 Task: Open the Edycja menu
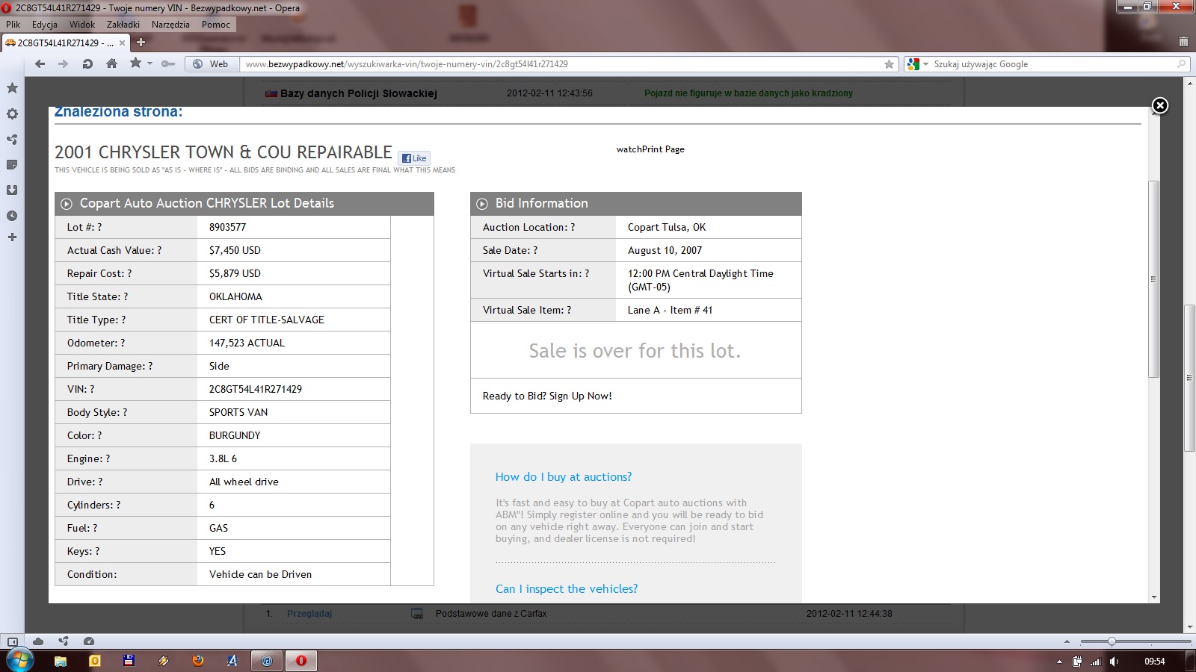tap(45, 25)
